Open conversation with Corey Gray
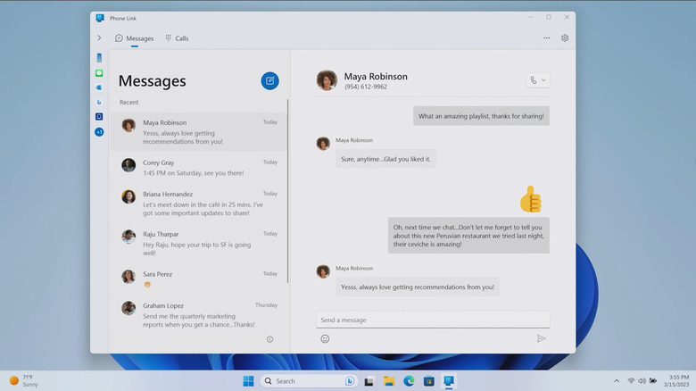 [x=198, y=168]
